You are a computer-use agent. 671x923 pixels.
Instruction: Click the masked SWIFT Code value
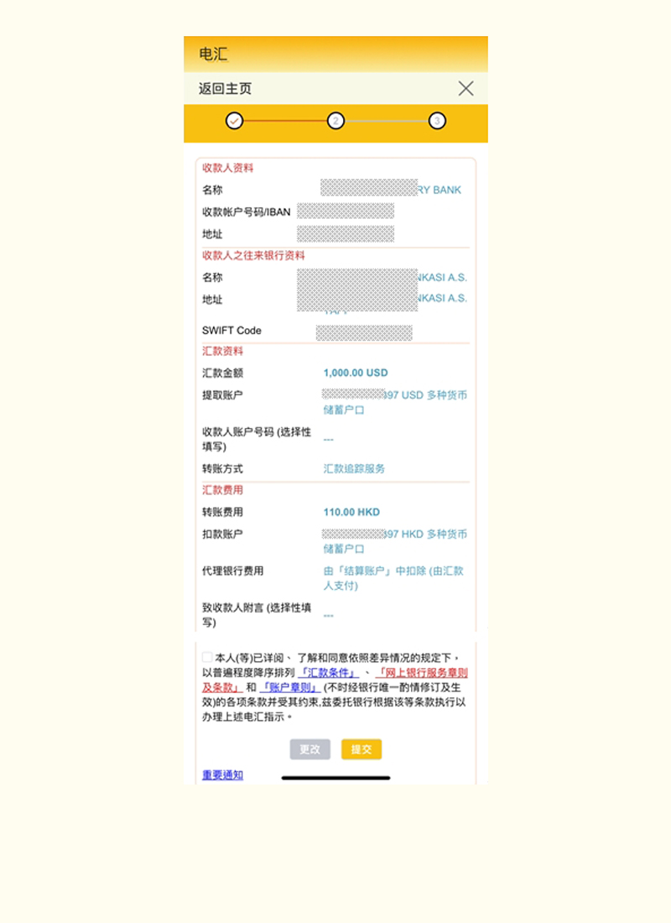[365, 331]
